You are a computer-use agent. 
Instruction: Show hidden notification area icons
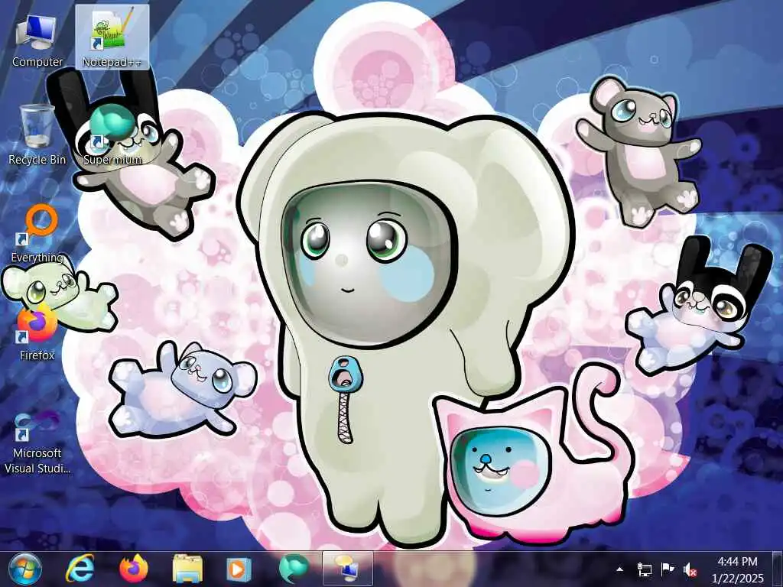(x=619, y=569)
